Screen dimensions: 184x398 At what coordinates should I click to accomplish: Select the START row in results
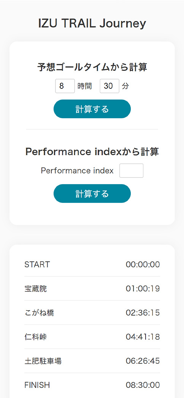click(x=92, y=265)
